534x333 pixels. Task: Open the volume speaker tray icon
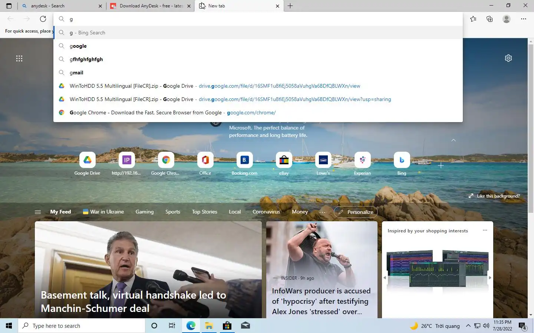(x=486, y=326)
